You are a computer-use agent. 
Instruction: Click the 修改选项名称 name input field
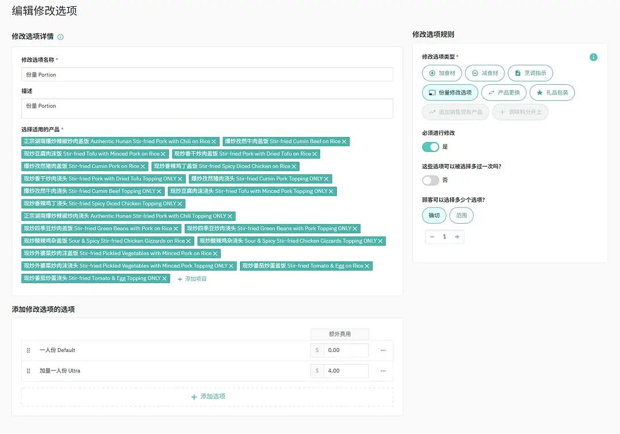(207, 75)
